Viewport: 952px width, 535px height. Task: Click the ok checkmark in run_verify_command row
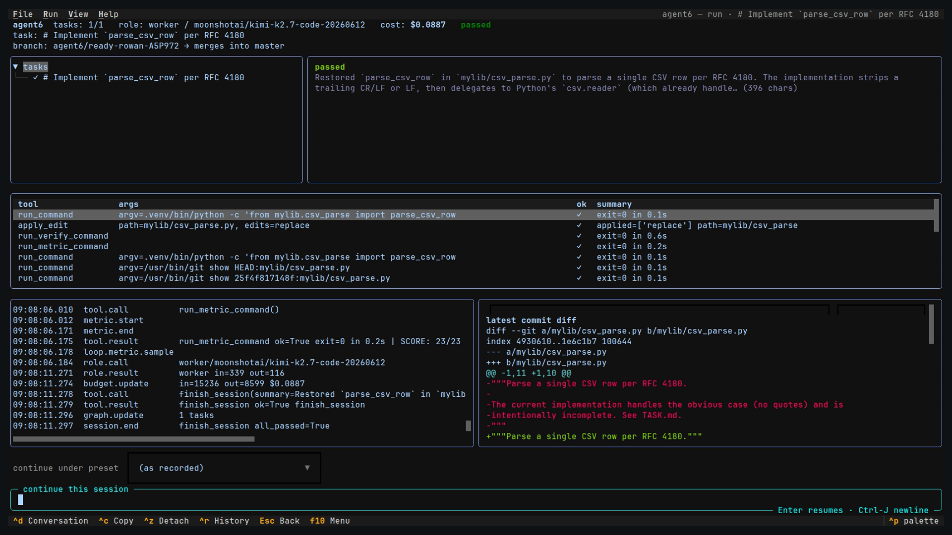579,236
